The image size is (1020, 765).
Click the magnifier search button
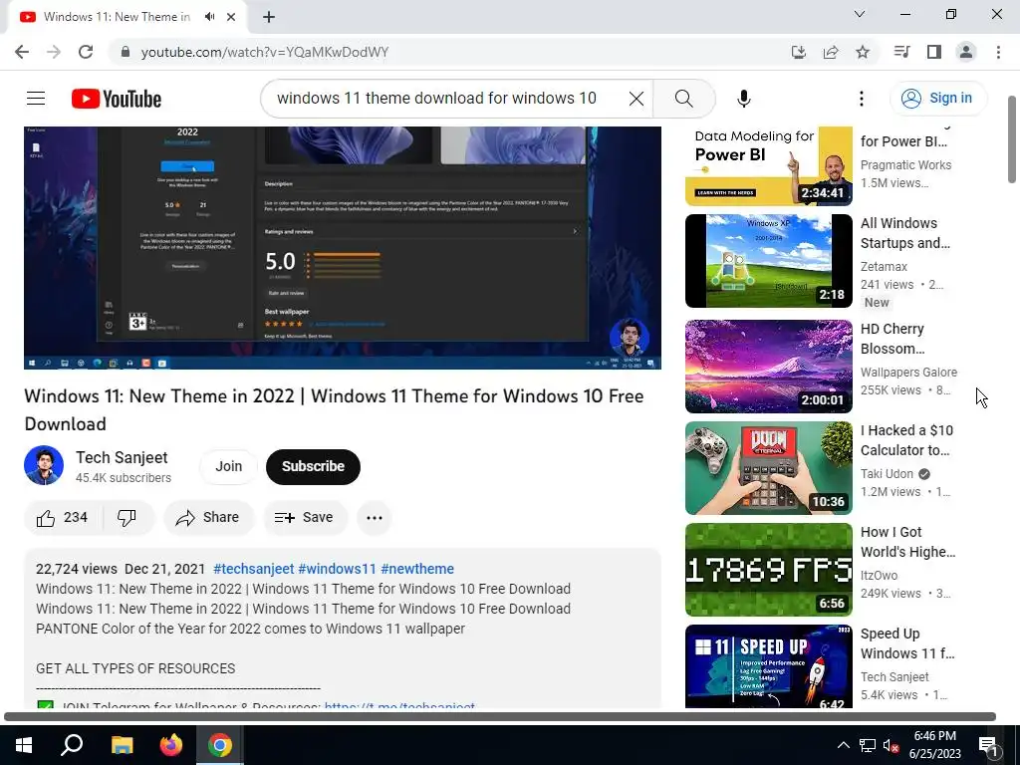click(683, 99)
